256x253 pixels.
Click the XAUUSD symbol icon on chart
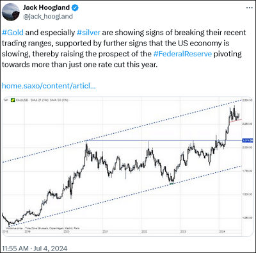(13, 100)
